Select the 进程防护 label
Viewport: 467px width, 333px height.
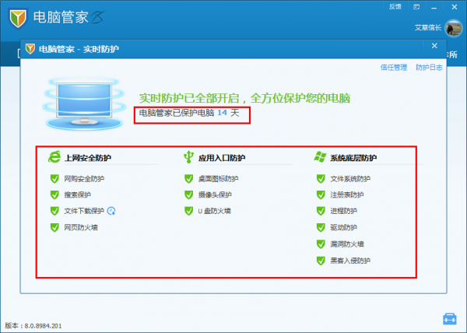coord(343,211)
